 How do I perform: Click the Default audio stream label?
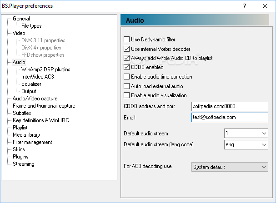146,134
